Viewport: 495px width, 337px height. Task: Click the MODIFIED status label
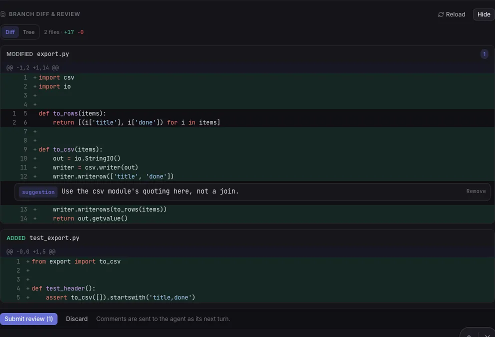point(19,54)
